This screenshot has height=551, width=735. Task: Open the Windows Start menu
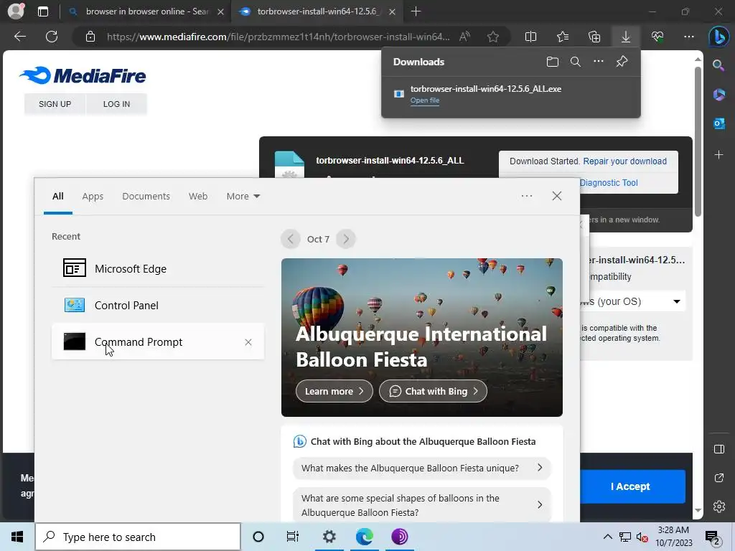pos(17,537)
